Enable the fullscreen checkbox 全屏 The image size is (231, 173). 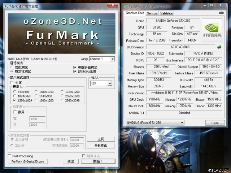pyautogui.click(x=12, y=82)
